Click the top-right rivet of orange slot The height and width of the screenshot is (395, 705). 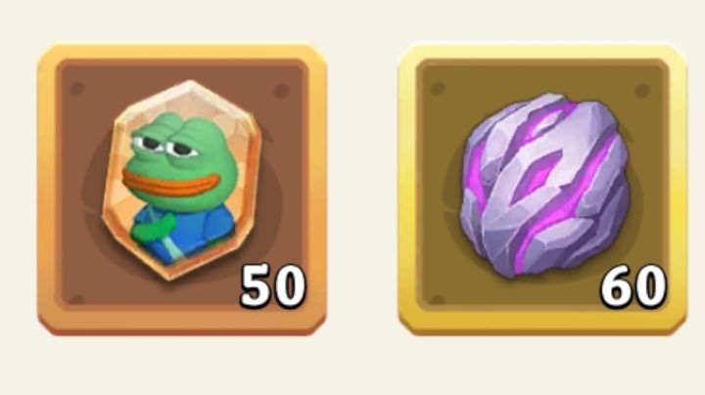pyautogui.click(x=281, y=91)
